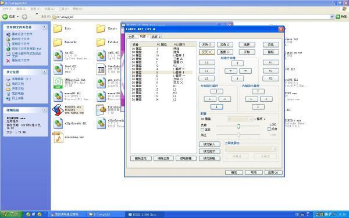Select the msvcr80.dll file icon

click(58, 97)
